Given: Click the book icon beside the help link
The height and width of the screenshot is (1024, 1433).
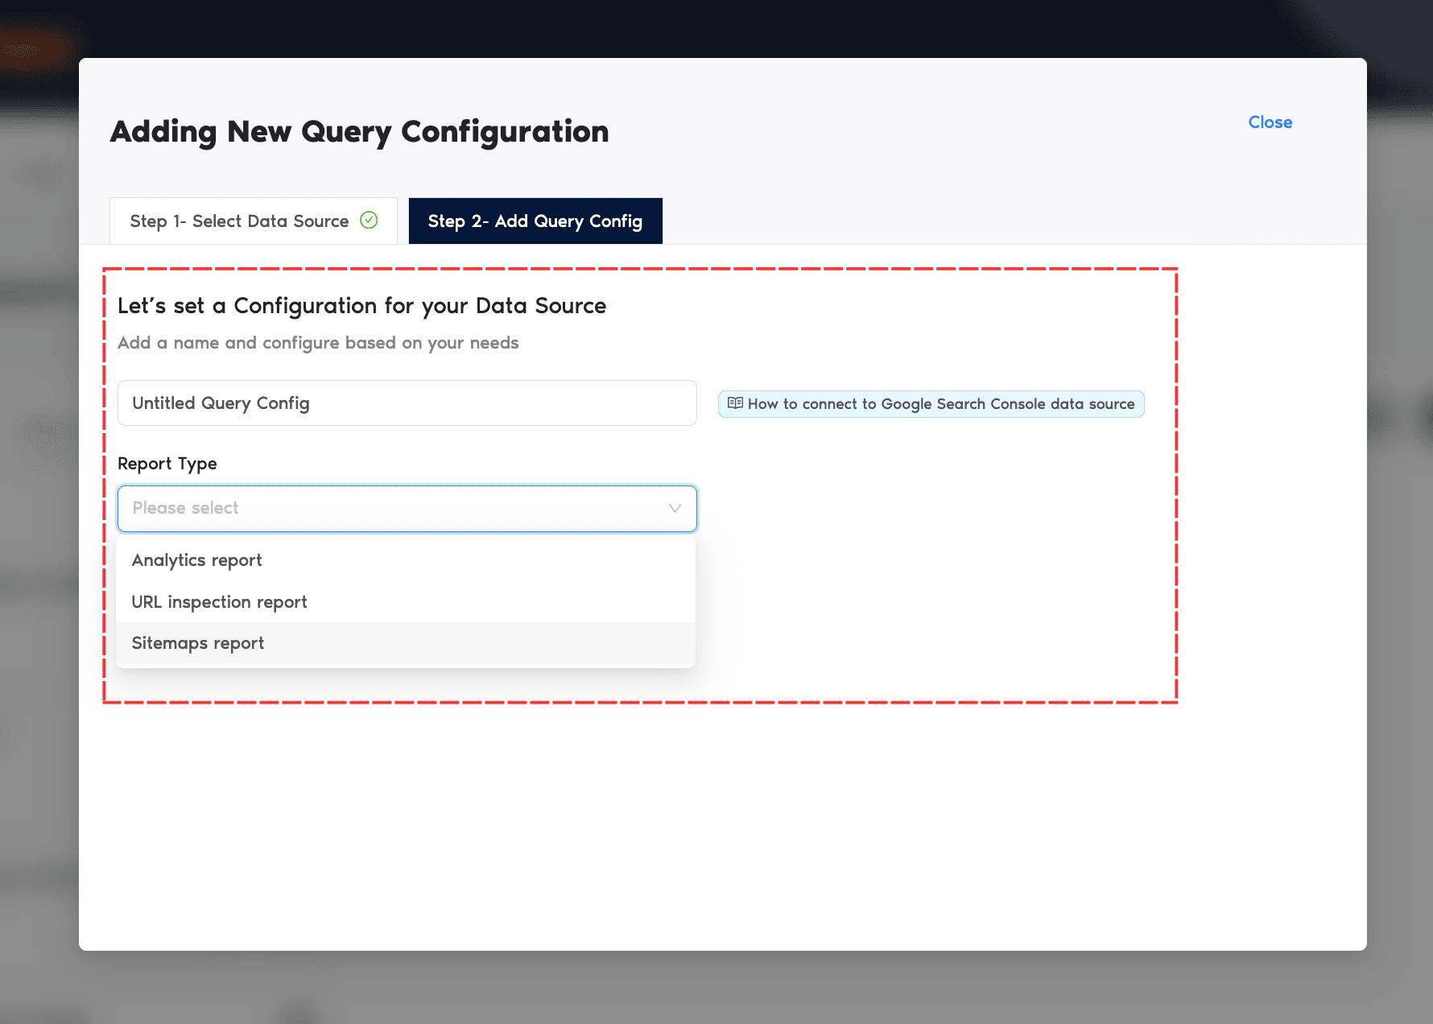Looking at the screenshot, I should point(735,403).
